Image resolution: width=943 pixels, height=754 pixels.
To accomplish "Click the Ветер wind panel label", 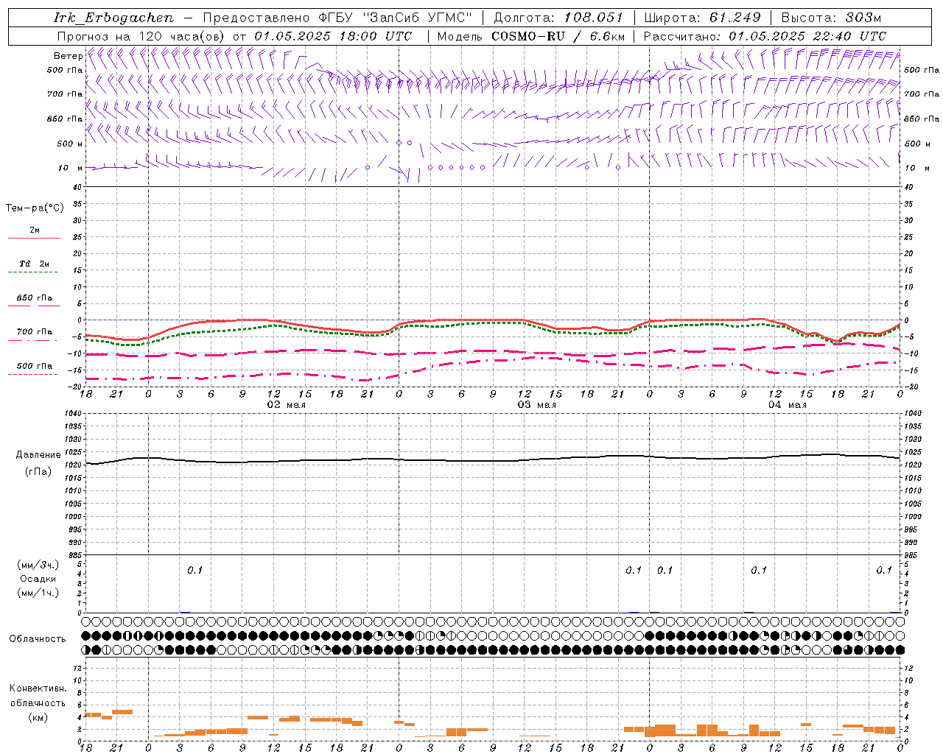I will (68, 56).
